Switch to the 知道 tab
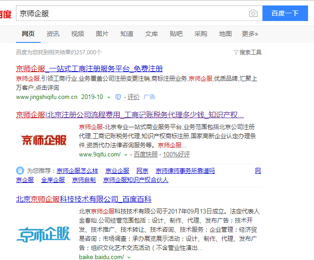314x260 pixels. pyautogui.click(x=127, y=34)
